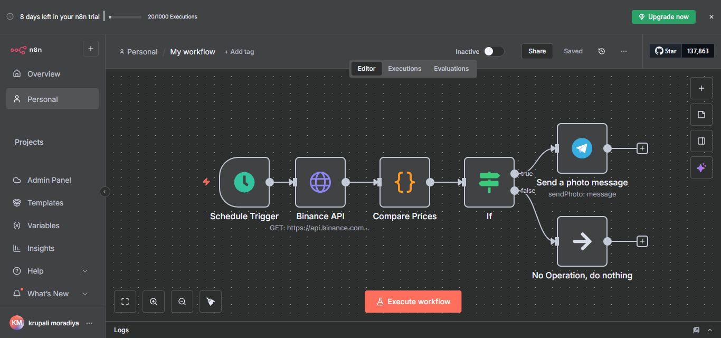Image resolution: width=721 pixels, height=338 pixels.
Task: Zoom in on the canvas
Action: point(154,301)
